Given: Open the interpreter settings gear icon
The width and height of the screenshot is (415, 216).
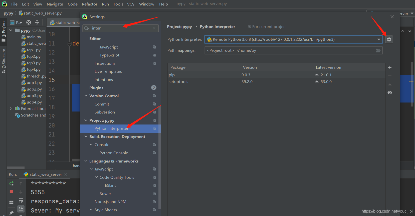Looking at the screenshot, I should 389,39.
